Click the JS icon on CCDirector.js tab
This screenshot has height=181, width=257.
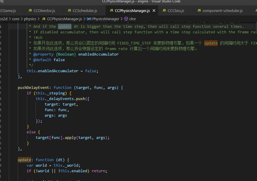pos(30,10)
